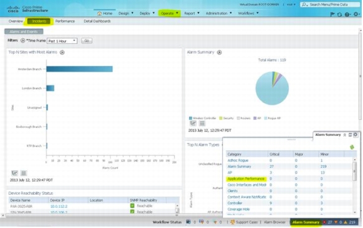This screenshot has height=228, width=363.
Task: Refresh the Alarm Summary popup with green icon
Action: click(352, 147)
